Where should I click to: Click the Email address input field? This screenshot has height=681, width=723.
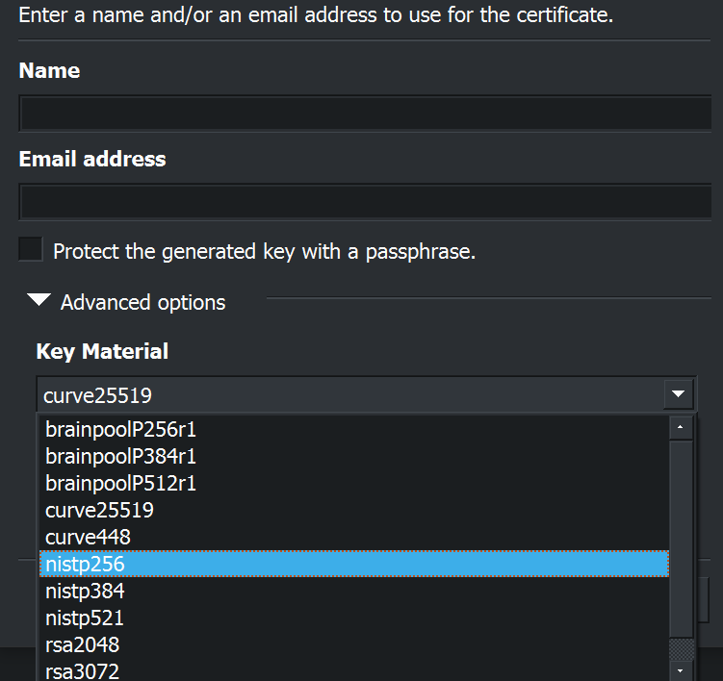tap(364, 202)
